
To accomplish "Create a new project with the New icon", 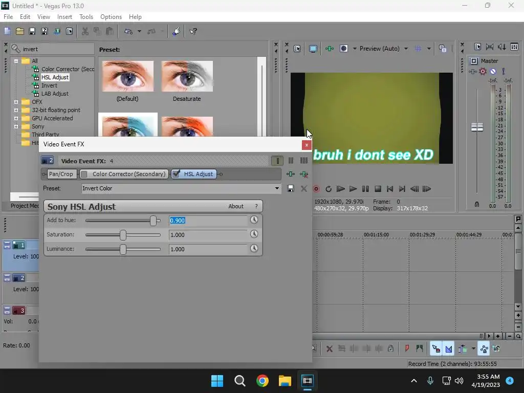I will [7, 31].
